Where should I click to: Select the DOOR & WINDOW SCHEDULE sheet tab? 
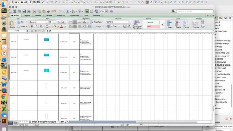pos(48,122)
